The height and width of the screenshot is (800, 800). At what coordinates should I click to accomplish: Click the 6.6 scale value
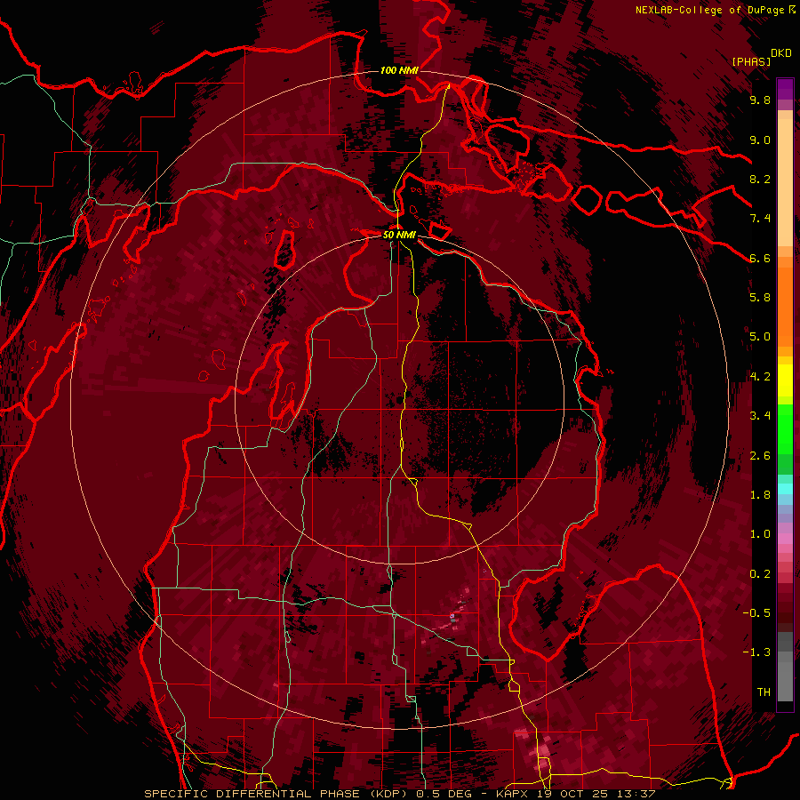pos(760,258)
